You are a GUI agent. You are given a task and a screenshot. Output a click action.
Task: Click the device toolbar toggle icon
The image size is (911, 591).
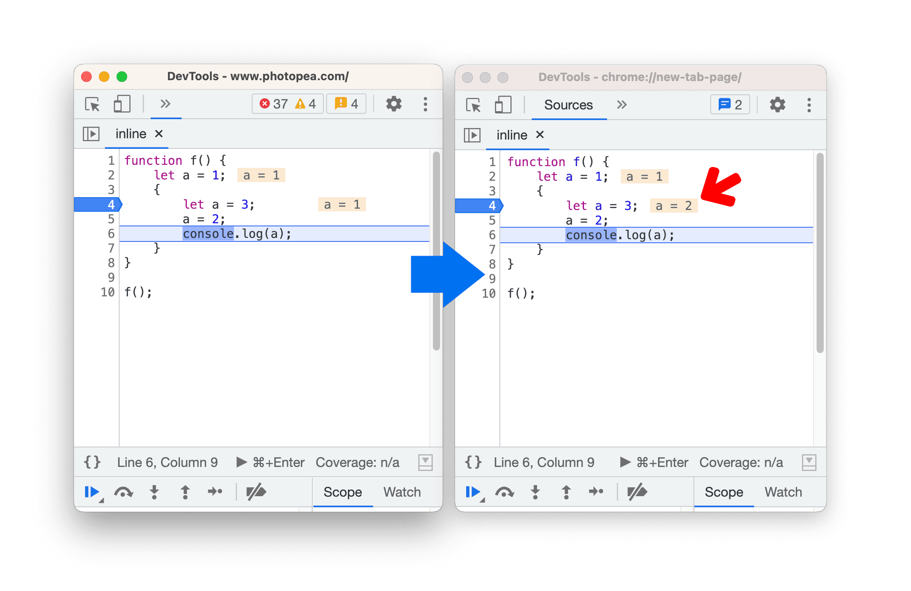(120, 104)
